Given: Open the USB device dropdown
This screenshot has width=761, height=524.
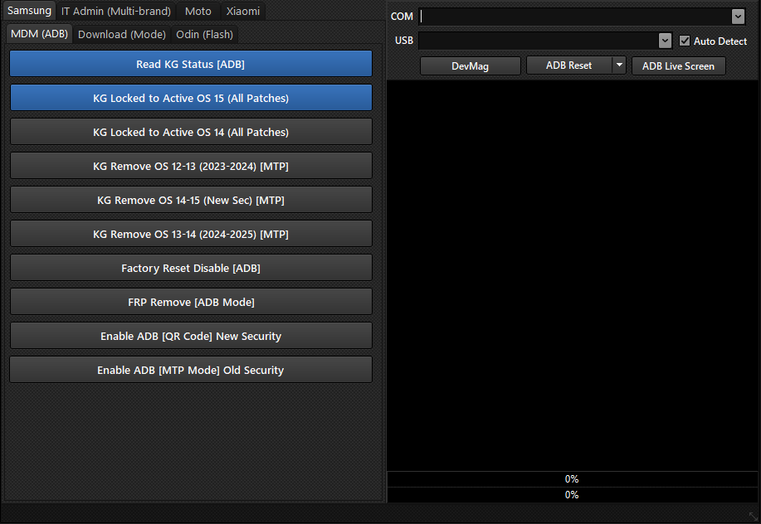Looking at the screenshot, I should 665,41.
